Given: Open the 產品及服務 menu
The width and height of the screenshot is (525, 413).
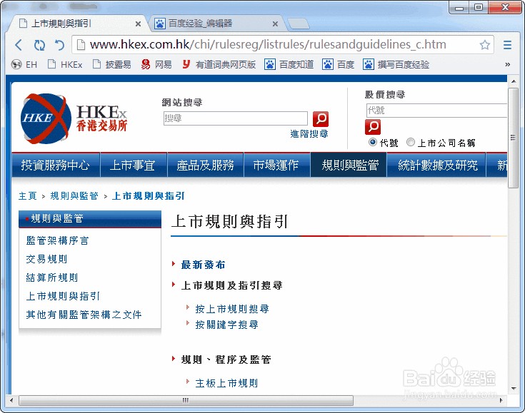Looking at the screenshot, I should (205, 165).
